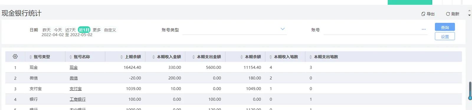Click the 设置 settings button
This screenshot has height=110, width=472.
click(x=445, y=36)
